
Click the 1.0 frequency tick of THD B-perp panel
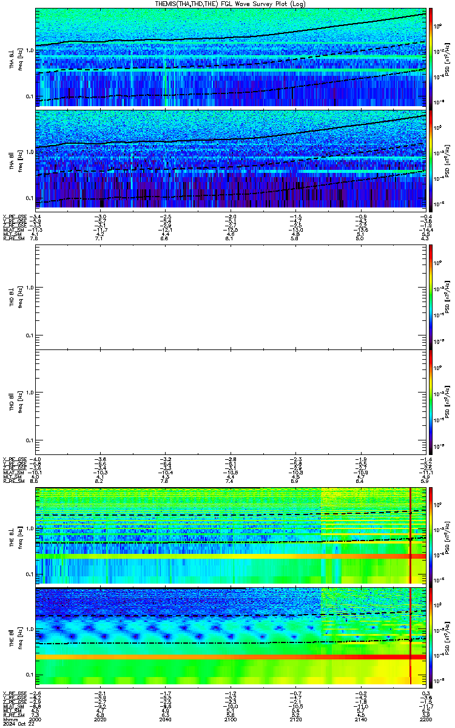29,288
